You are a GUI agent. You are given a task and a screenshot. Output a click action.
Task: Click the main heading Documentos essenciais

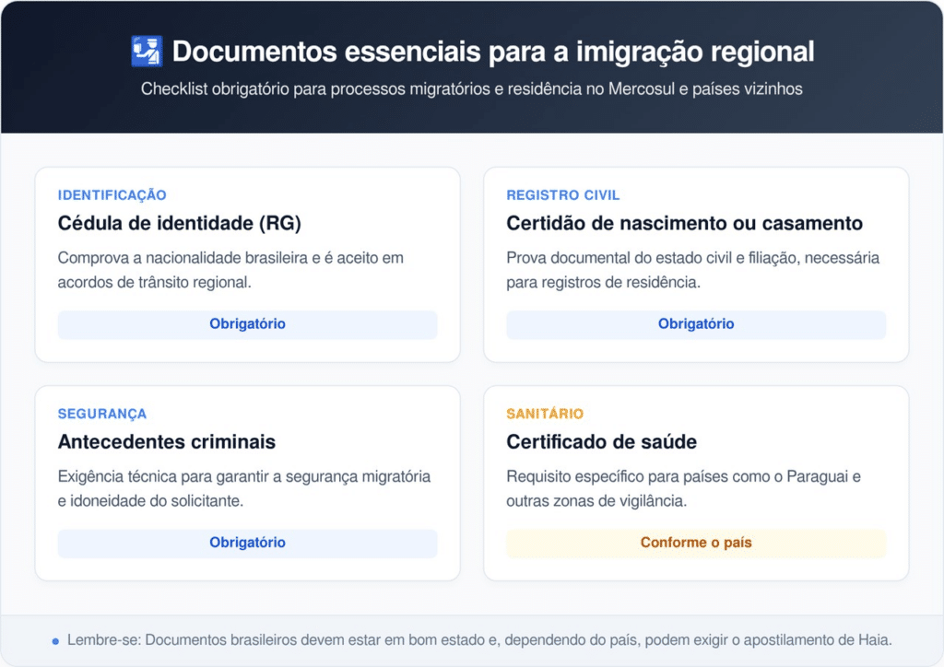[x=492, y=52]
